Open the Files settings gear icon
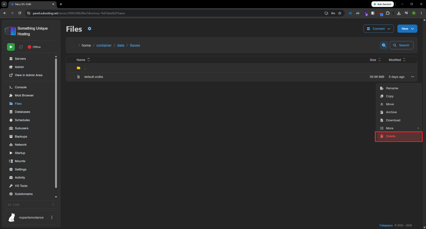Screen dimensions: 426x229 coord(90,29)
